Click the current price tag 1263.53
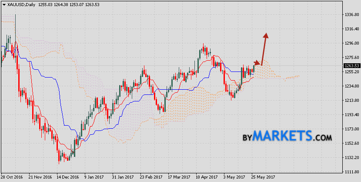This screenshot has width=361, height=182. pyautogui.click(x=351, y=66)
